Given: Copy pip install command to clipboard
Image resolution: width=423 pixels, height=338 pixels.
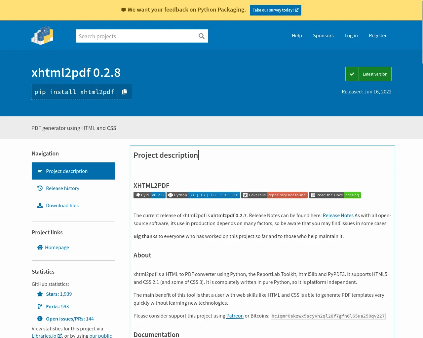Looking at the screenshot, I should coord(125,92).
